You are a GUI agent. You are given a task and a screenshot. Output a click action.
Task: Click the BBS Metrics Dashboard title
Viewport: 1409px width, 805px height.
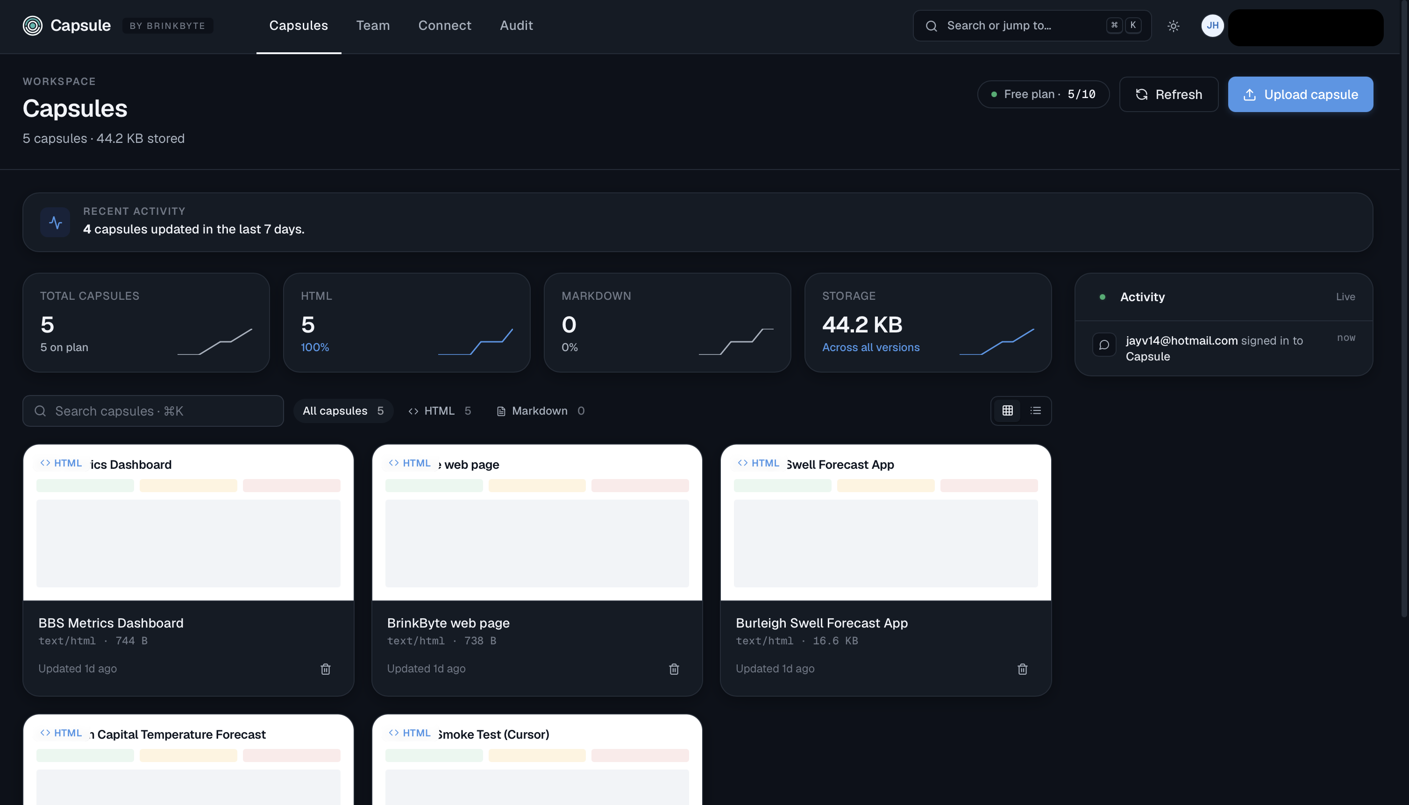click(x=111, y=623)
